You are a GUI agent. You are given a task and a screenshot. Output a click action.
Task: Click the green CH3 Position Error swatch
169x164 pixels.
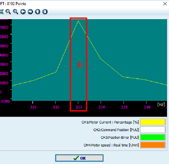click(152, 138)
